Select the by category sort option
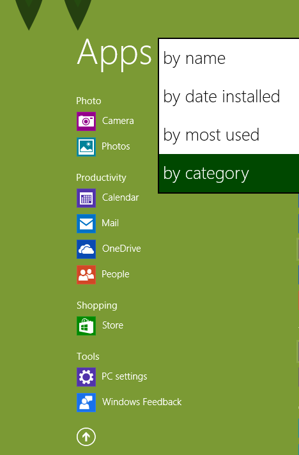 coord(229,173)
